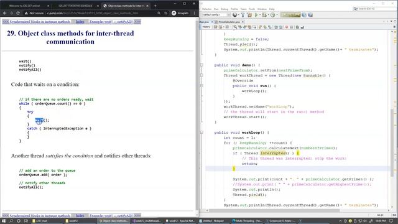Screen dimensions: 398x224
Task: Open the bottom Index link
Action: click(x=80, y=216)
